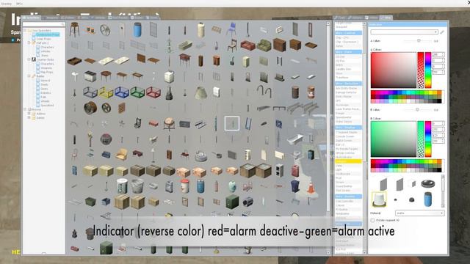Viewport: 470px width, 264px height.
Task: Click the wrench icon beside preset dropdown
Action: coord(442,32)
